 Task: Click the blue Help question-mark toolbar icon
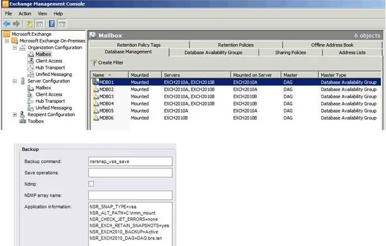pyautogui.click(x=51, y=23)
